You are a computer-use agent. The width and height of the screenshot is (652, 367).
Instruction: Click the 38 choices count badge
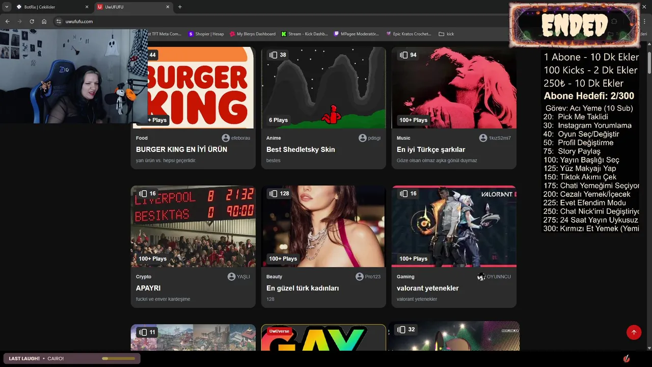pos(278,55)
